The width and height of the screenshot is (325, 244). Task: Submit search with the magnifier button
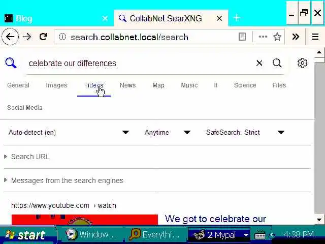point(277,63)
